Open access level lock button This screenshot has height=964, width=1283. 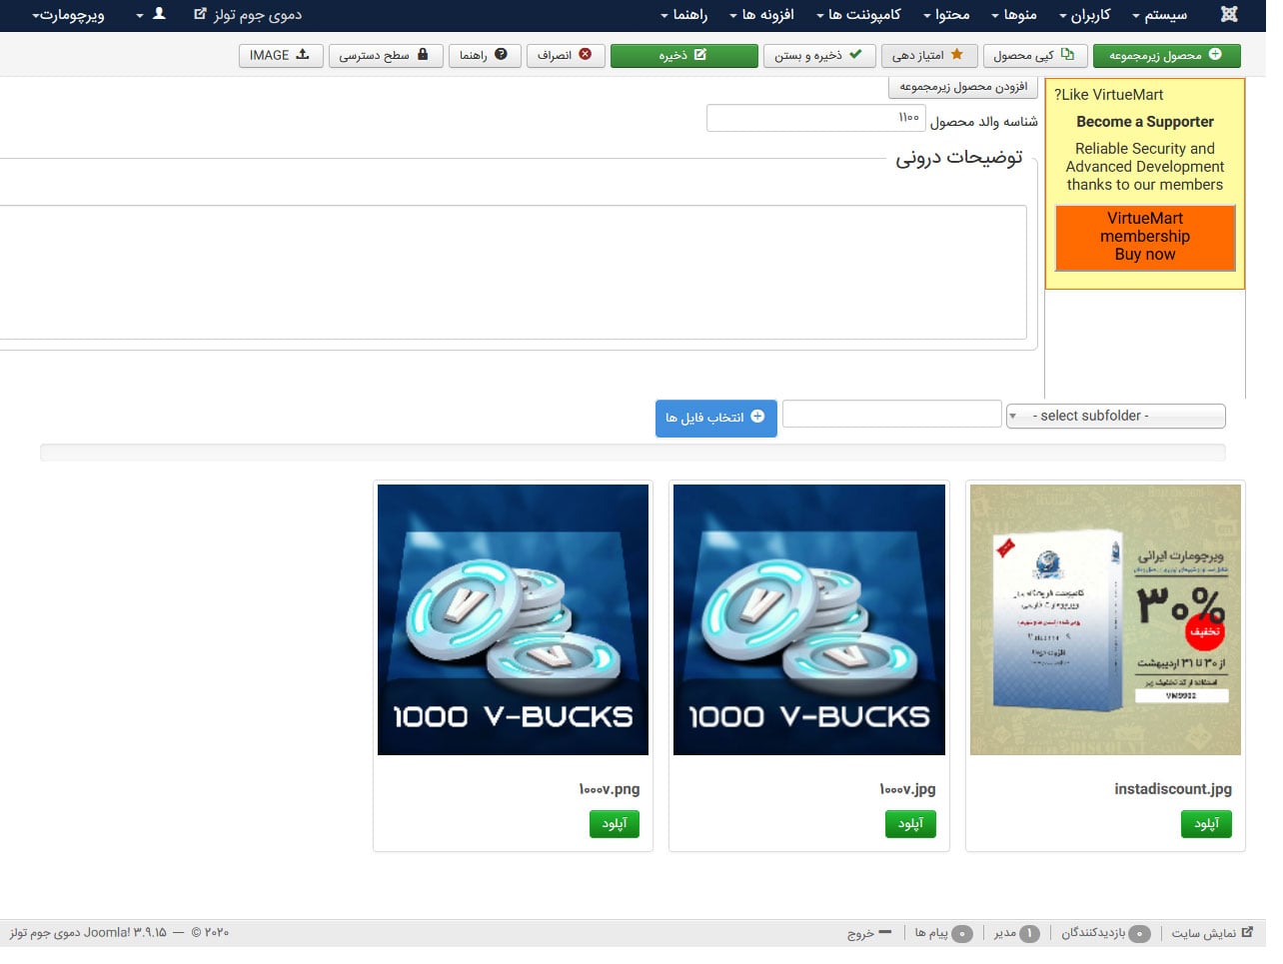(385, 56)
